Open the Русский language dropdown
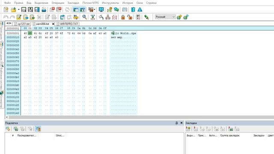The height and width of the screenshot is (154, 274). (165, 17)
